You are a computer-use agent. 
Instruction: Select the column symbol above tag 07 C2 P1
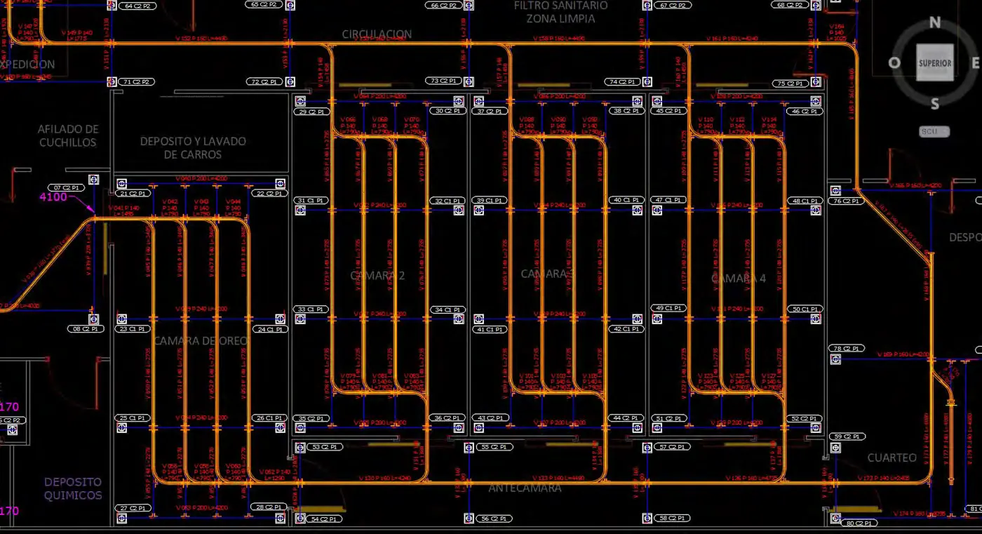(x=94, y=180)
